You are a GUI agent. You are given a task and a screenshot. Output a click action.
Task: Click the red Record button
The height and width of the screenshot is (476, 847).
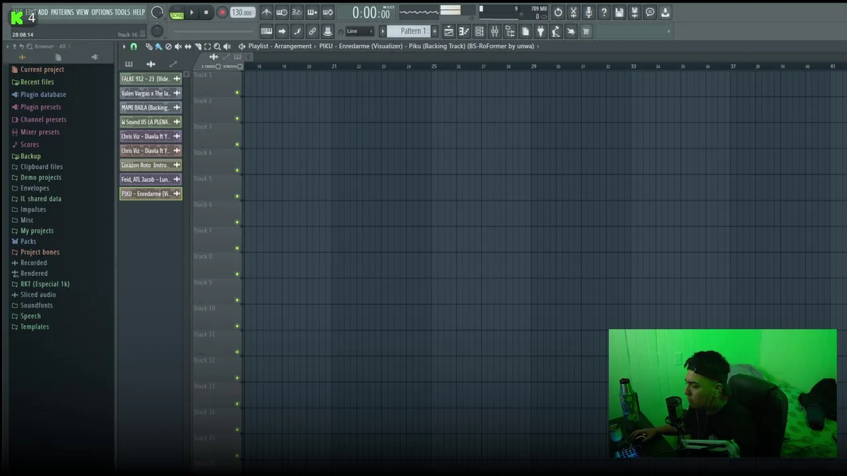222,13
